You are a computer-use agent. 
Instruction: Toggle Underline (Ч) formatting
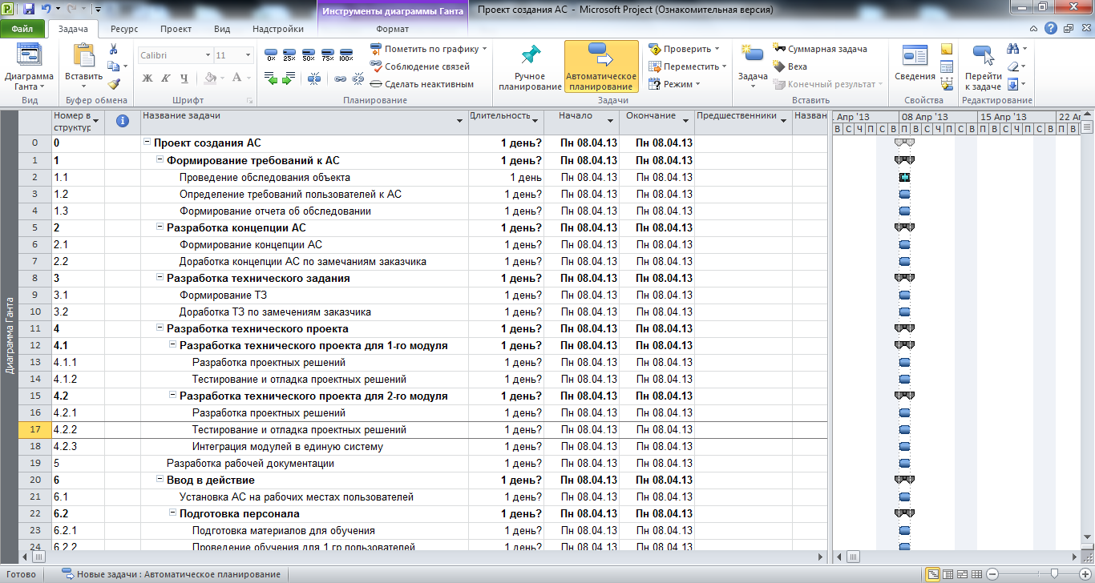184,78
